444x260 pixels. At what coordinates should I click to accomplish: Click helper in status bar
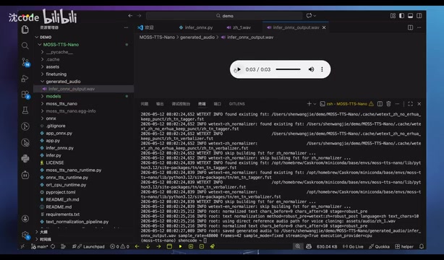[x=404, y=246]
